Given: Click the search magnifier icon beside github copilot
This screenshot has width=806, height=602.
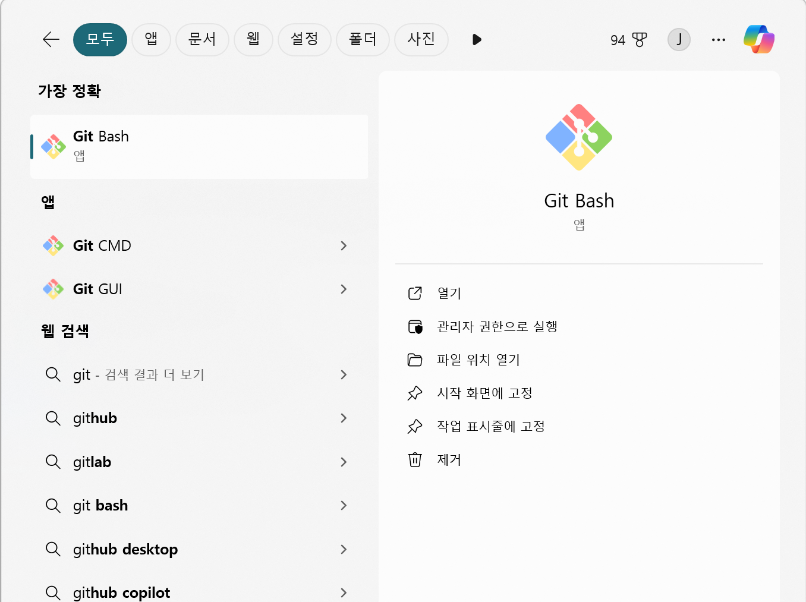Looking at the screenshot, I should [53, 592].
